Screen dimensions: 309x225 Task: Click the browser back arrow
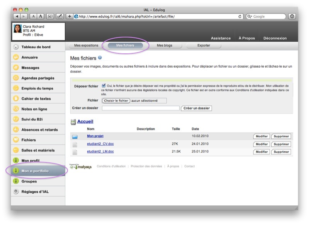tap(17, 16)
